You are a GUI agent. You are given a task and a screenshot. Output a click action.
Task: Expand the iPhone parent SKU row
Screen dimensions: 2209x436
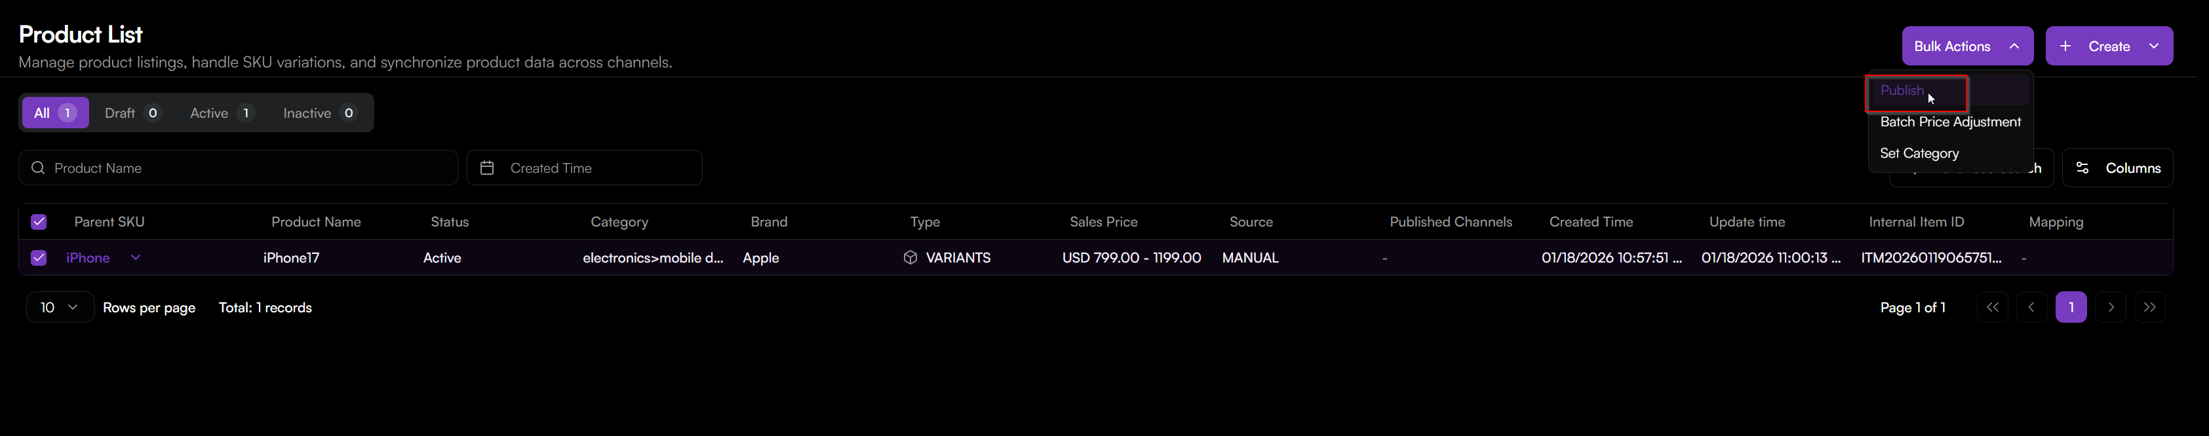click(x=136, y=257)
